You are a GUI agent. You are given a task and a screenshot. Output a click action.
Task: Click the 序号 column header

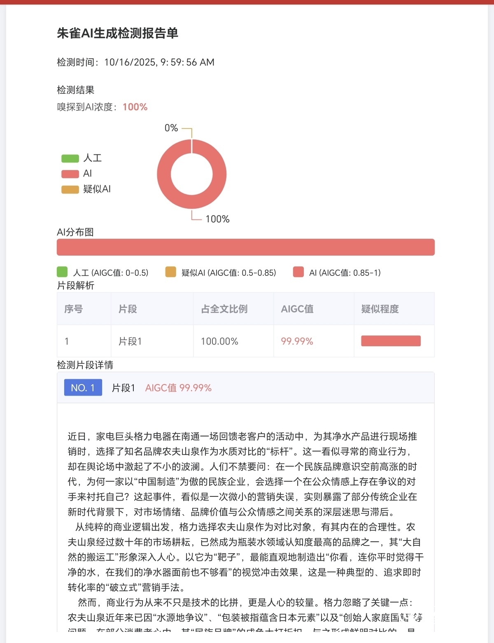[x=74, y=309]
